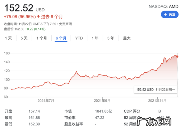Click the blue 关注 follow button
This screenshot has height=132, width=185.
[170, 15]
